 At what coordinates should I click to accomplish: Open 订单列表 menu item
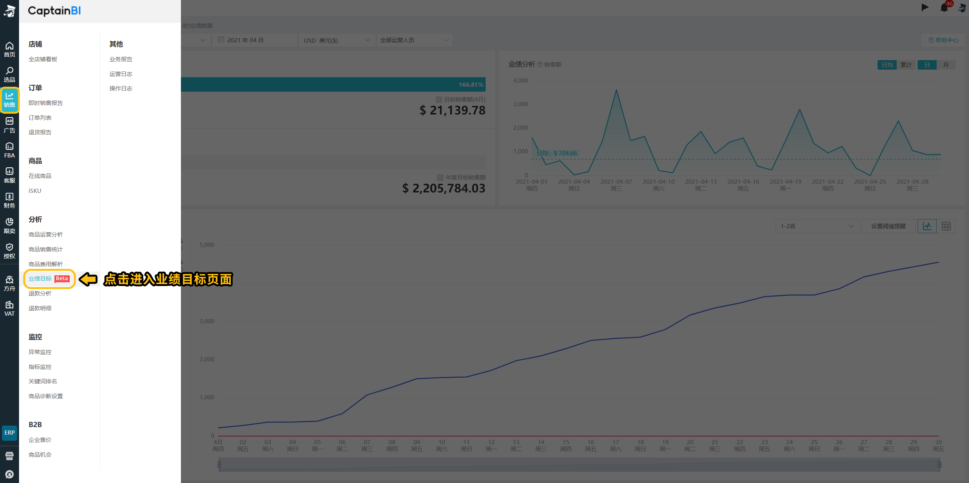pos(40,118)
